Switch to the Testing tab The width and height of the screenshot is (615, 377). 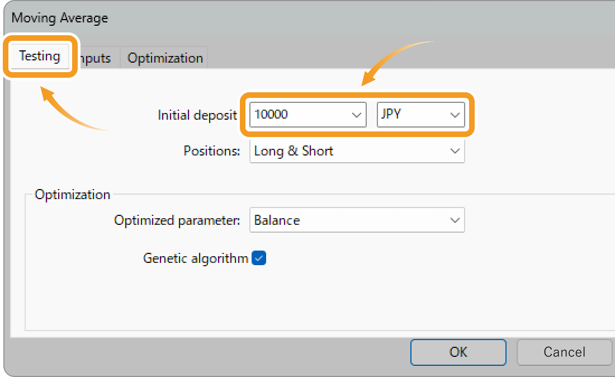tap(39, 56)
